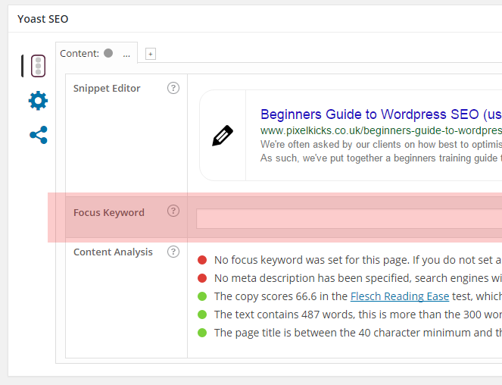Click the Content Analysis label
This screenshot has width=502, height=385.
[x=113, y=252]
